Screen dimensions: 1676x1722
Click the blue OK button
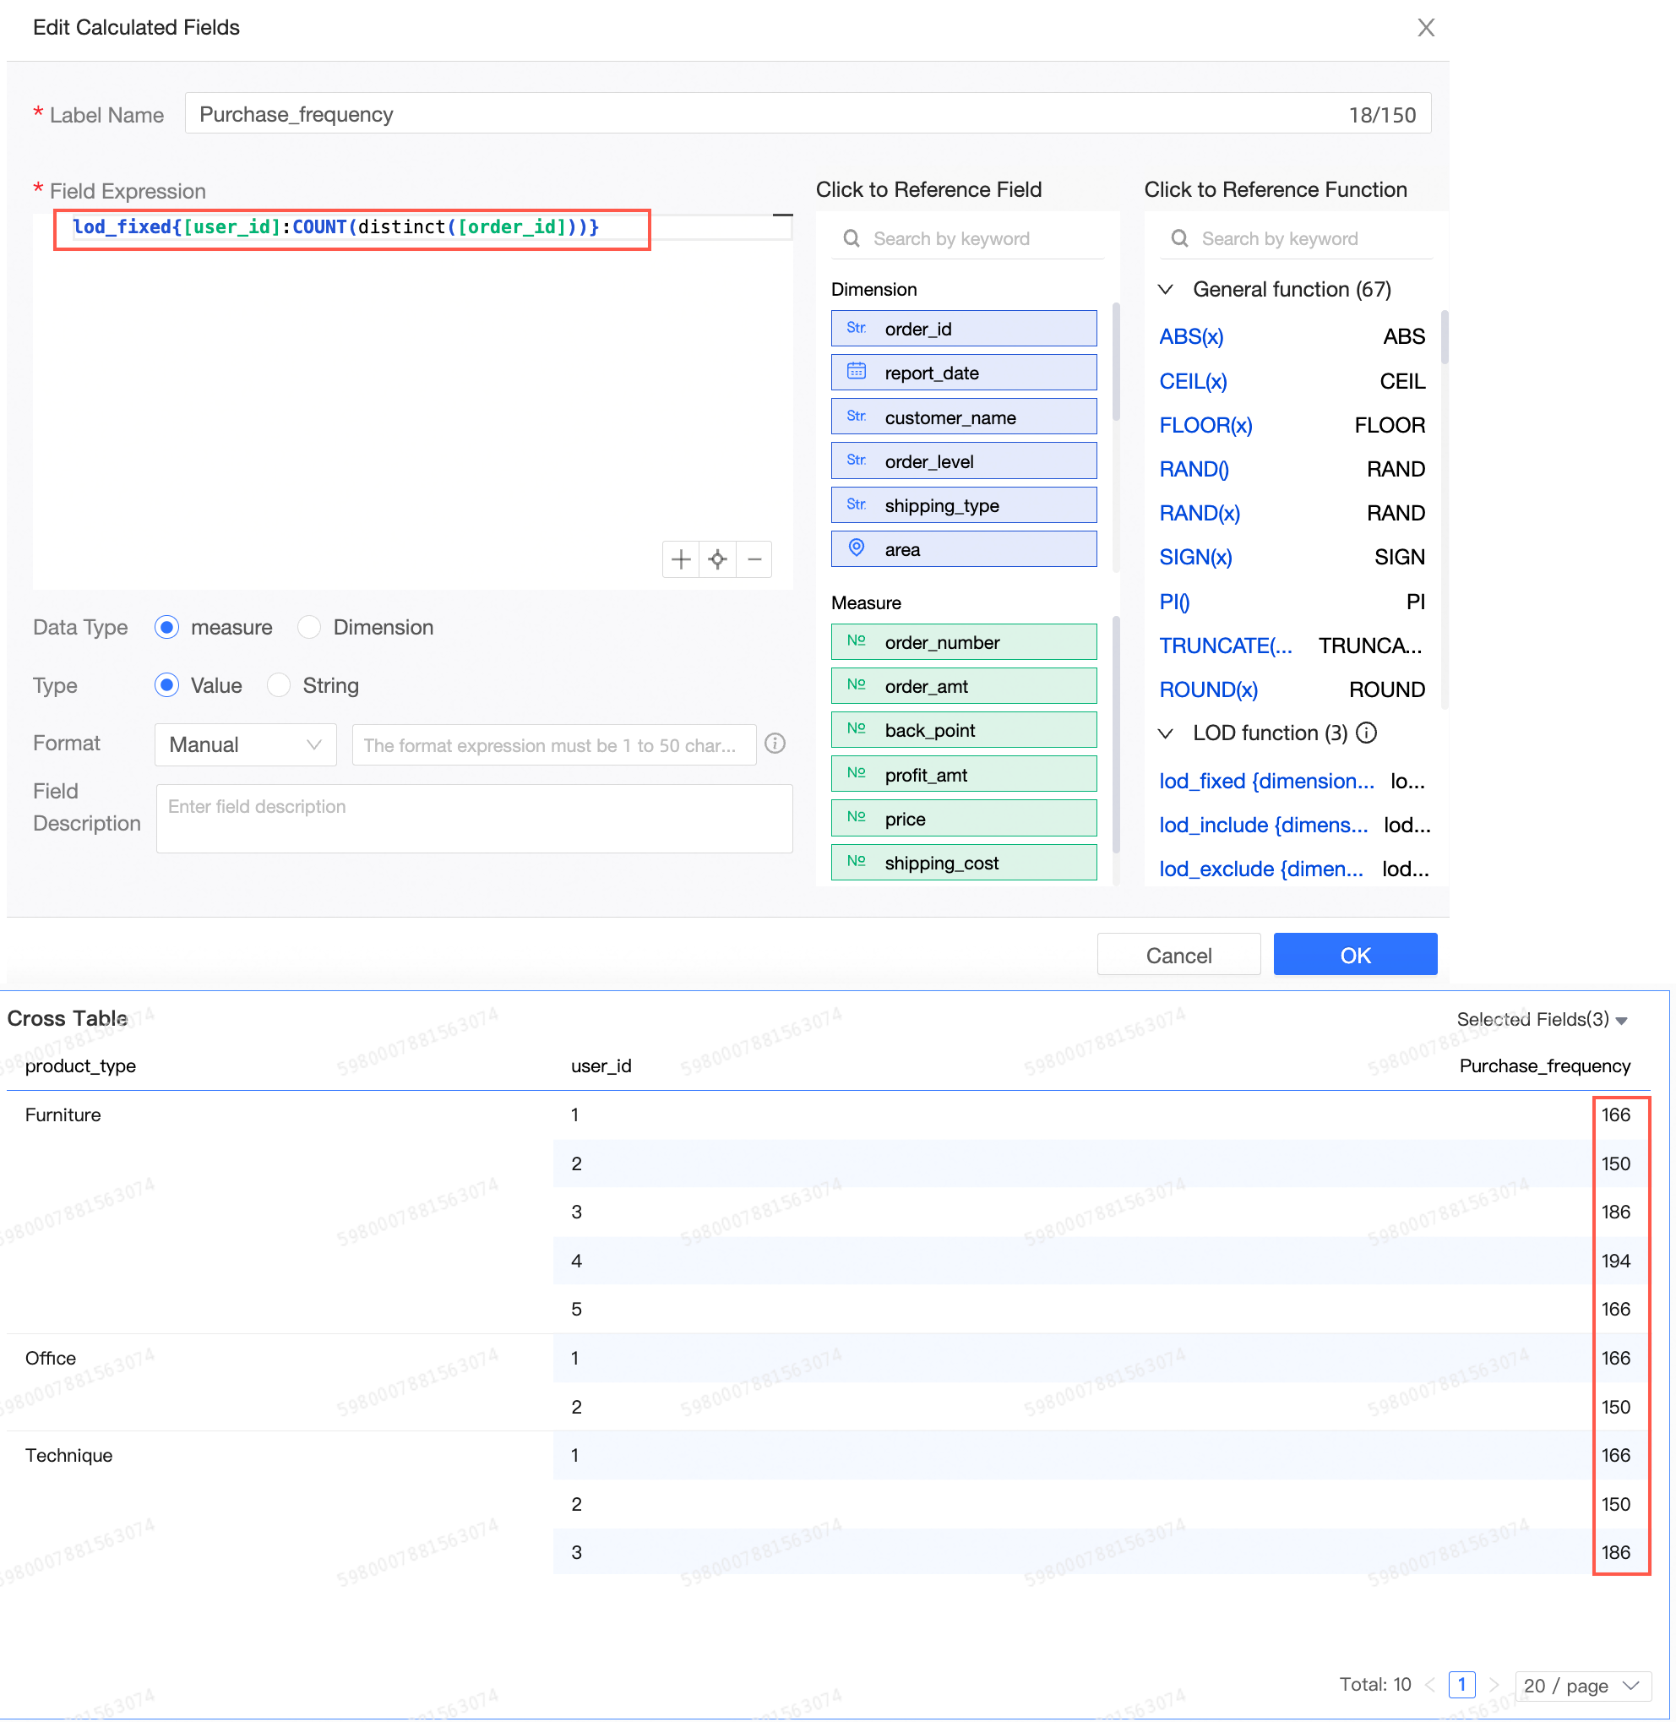[x=1355, y=954]
